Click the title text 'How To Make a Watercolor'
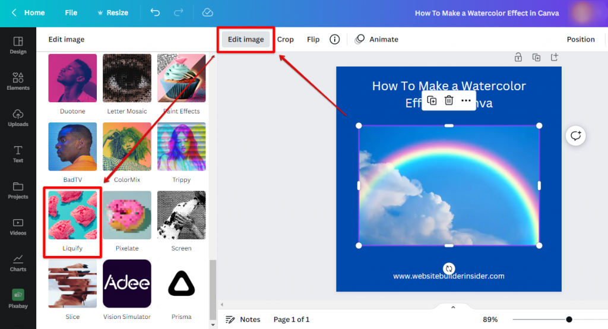 (449, 86)
